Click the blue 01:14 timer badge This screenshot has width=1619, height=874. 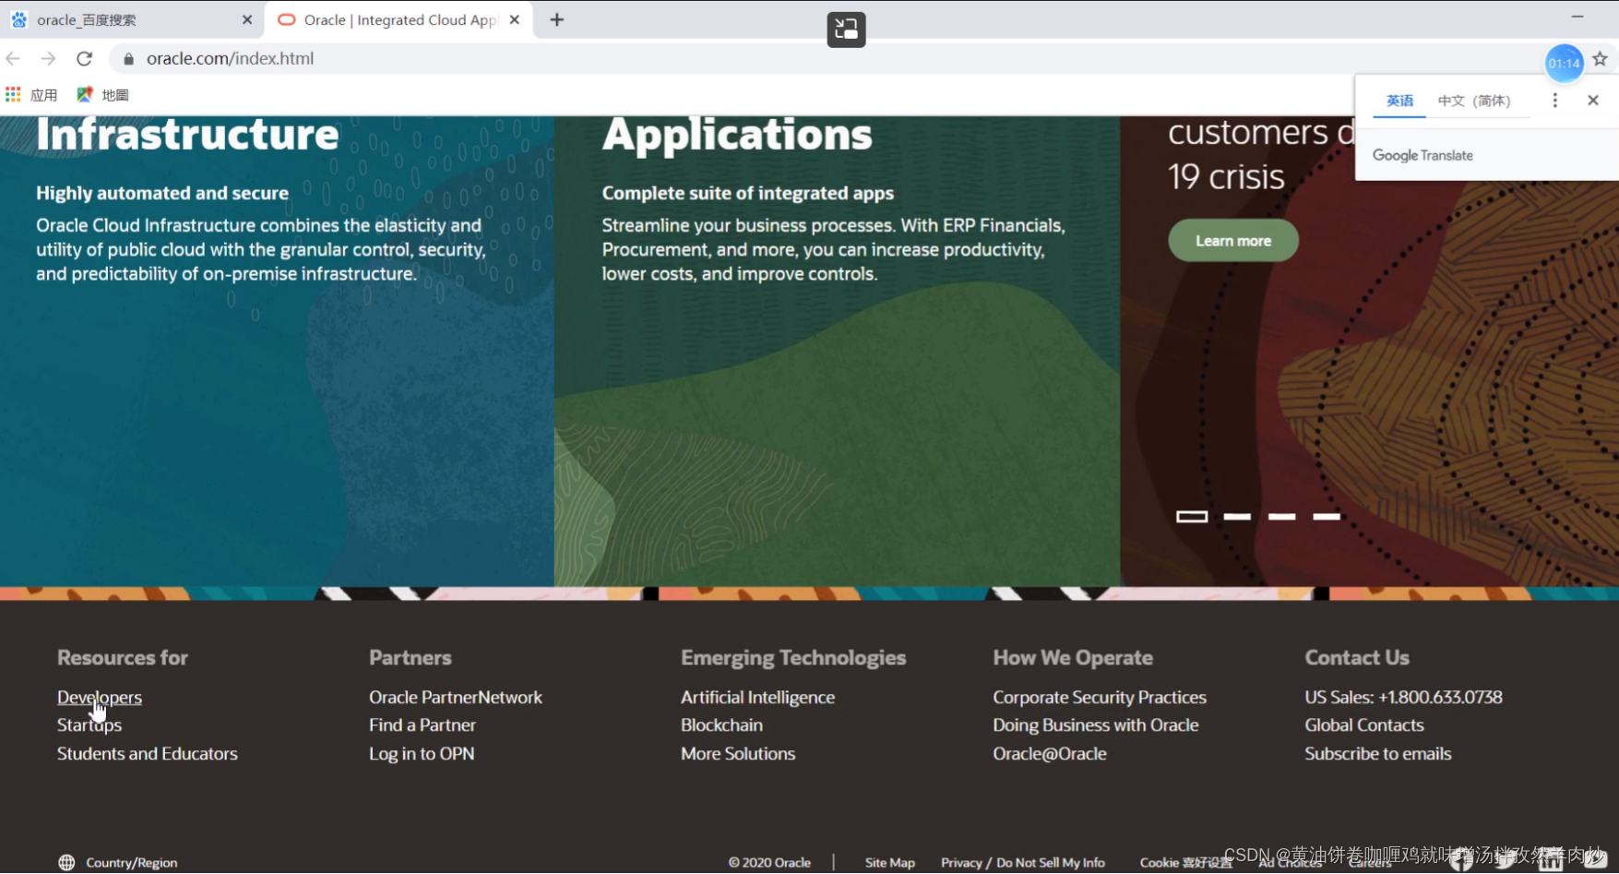pyautogui.click(x=1564, y=63)
